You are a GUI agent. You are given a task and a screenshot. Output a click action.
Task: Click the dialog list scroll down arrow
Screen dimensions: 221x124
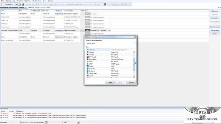(134, 76)
